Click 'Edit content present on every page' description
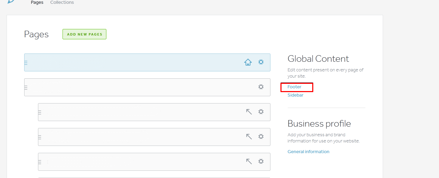439x178 pixels. (325, 73)
